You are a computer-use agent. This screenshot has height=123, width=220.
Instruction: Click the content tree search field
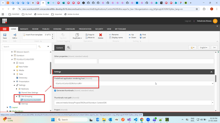click(19, 47)
